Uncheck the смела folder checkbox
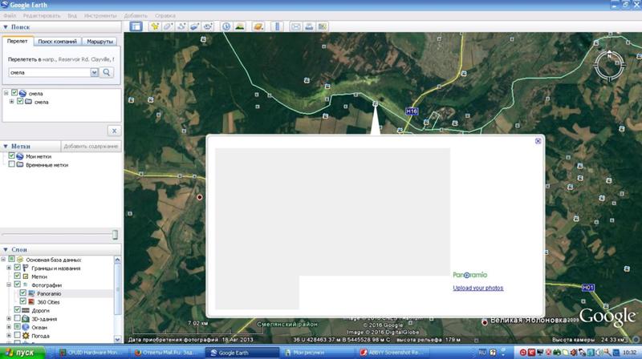The height and width of the screenshot is (359, 642). point(20,101)
